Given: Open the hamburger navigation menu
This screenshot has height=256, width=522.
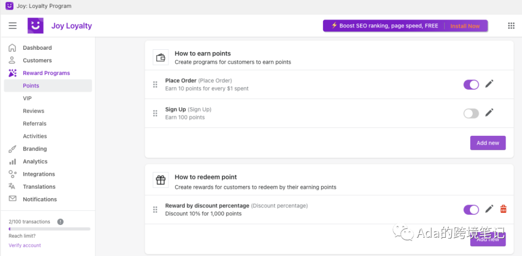Looking at the screenshot, I should [x=13, y=26].
